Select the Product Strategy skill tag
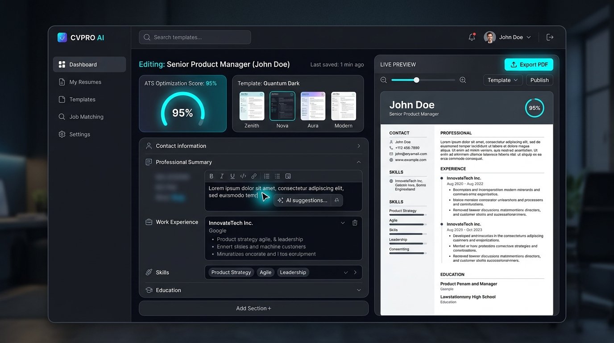The height and width of the screenshot is (343, 614). [x=231, y=272]
